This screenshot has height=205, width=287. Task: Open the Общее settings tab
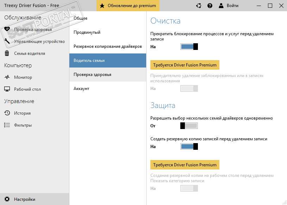click(x=81, y=18)
